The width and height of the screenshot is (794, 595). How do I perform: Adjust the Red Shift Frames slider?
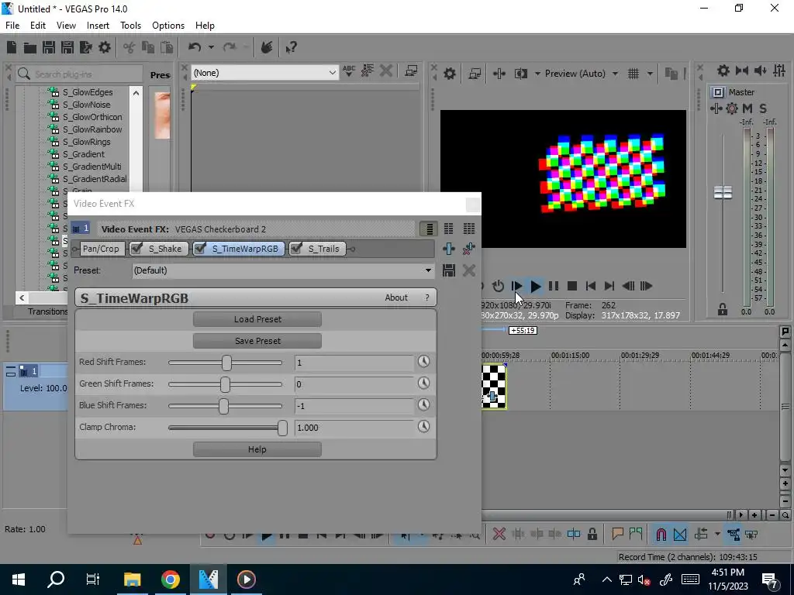click(x=226, y=363)
